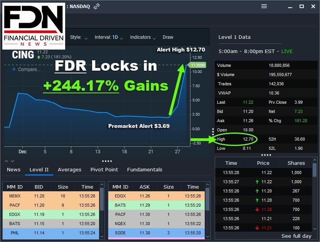Viewport: 320px width, 242px height.
Task: Click bid table scroll up arrow
Action: coord(102,184)
